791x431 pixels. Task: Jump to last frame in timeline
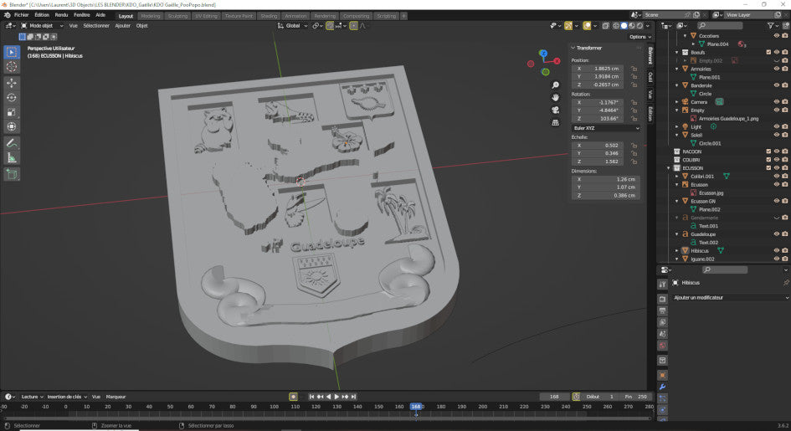pyautogui.click(x=353, y=397)
